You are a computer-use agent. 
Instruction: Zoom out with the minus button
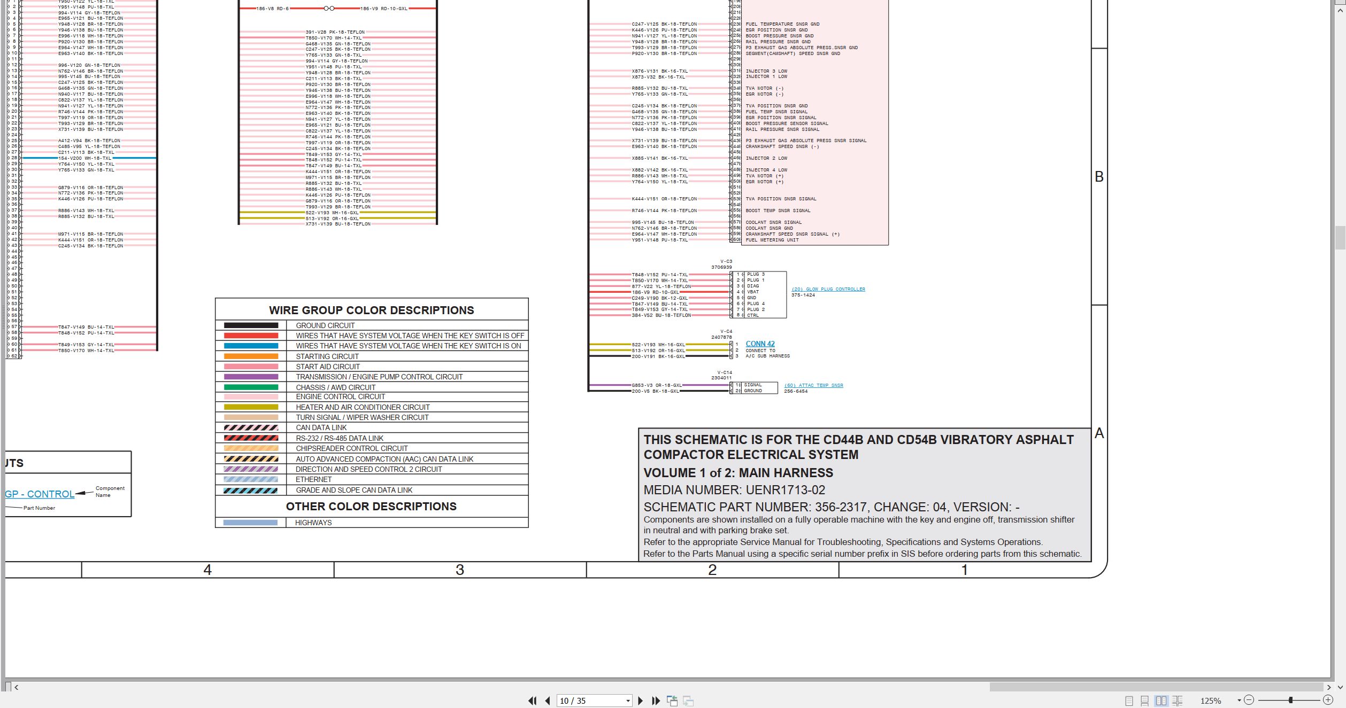(x=1249, y=700)
